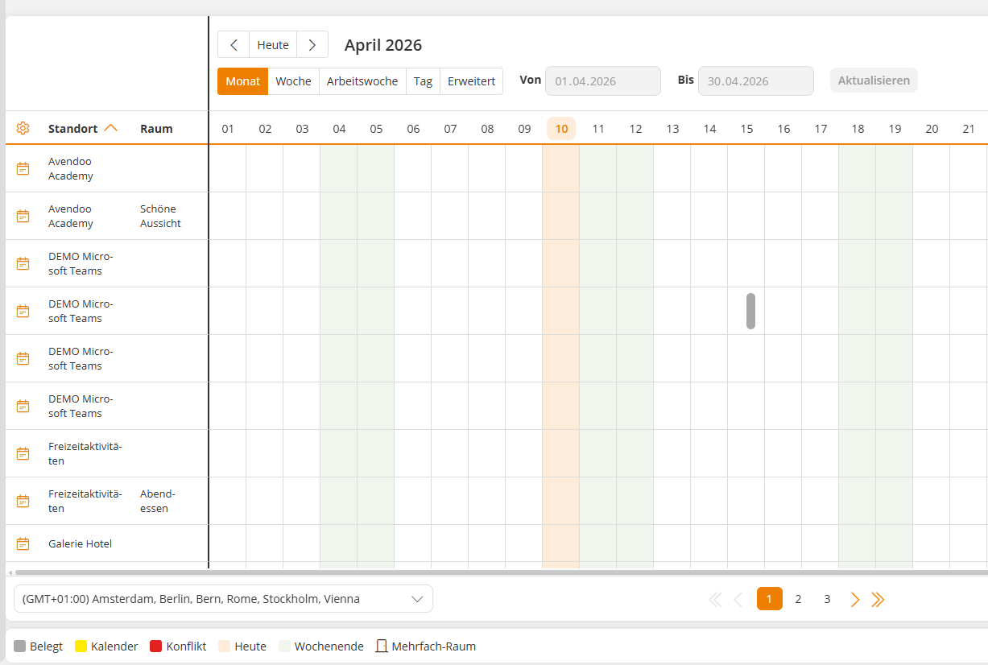Switch to Monat view
The image size is (988, 665).
pyautogui.click(x=242, y=81)
